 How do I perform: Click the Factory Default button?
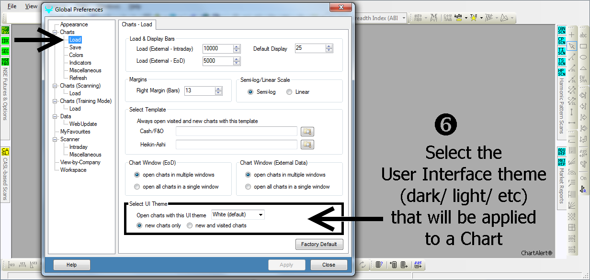[x=319, y=244]
